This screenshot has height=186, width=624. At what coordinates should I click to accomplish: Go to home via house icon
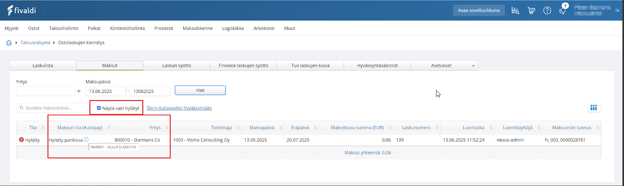(x=9, y=43)
